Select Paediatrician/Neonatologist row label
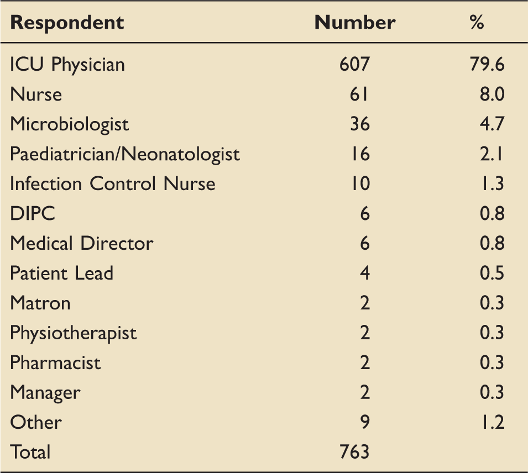This screenshot has height=473, width=528. pos(125,155)
